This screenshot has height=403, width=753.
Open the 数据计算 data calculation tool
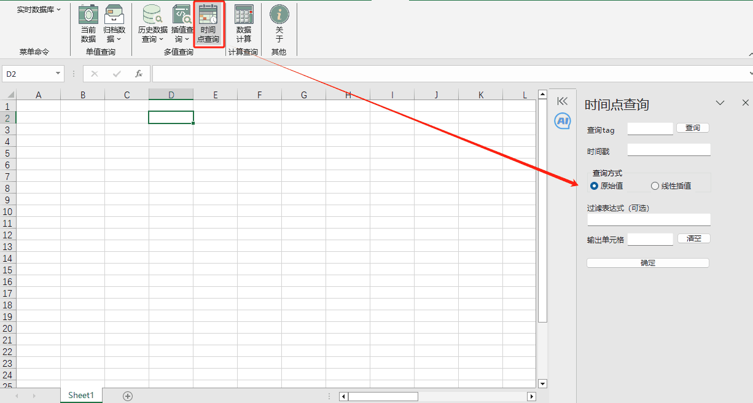[244, 24]
